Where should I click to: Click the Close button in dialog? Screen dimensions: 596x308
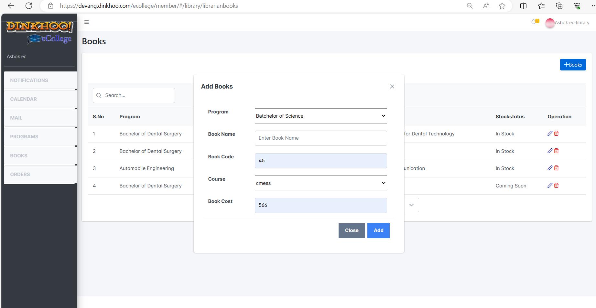352,230
